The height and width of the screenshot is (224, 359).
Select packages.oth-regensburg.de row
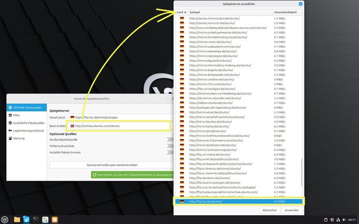point(239,107)
